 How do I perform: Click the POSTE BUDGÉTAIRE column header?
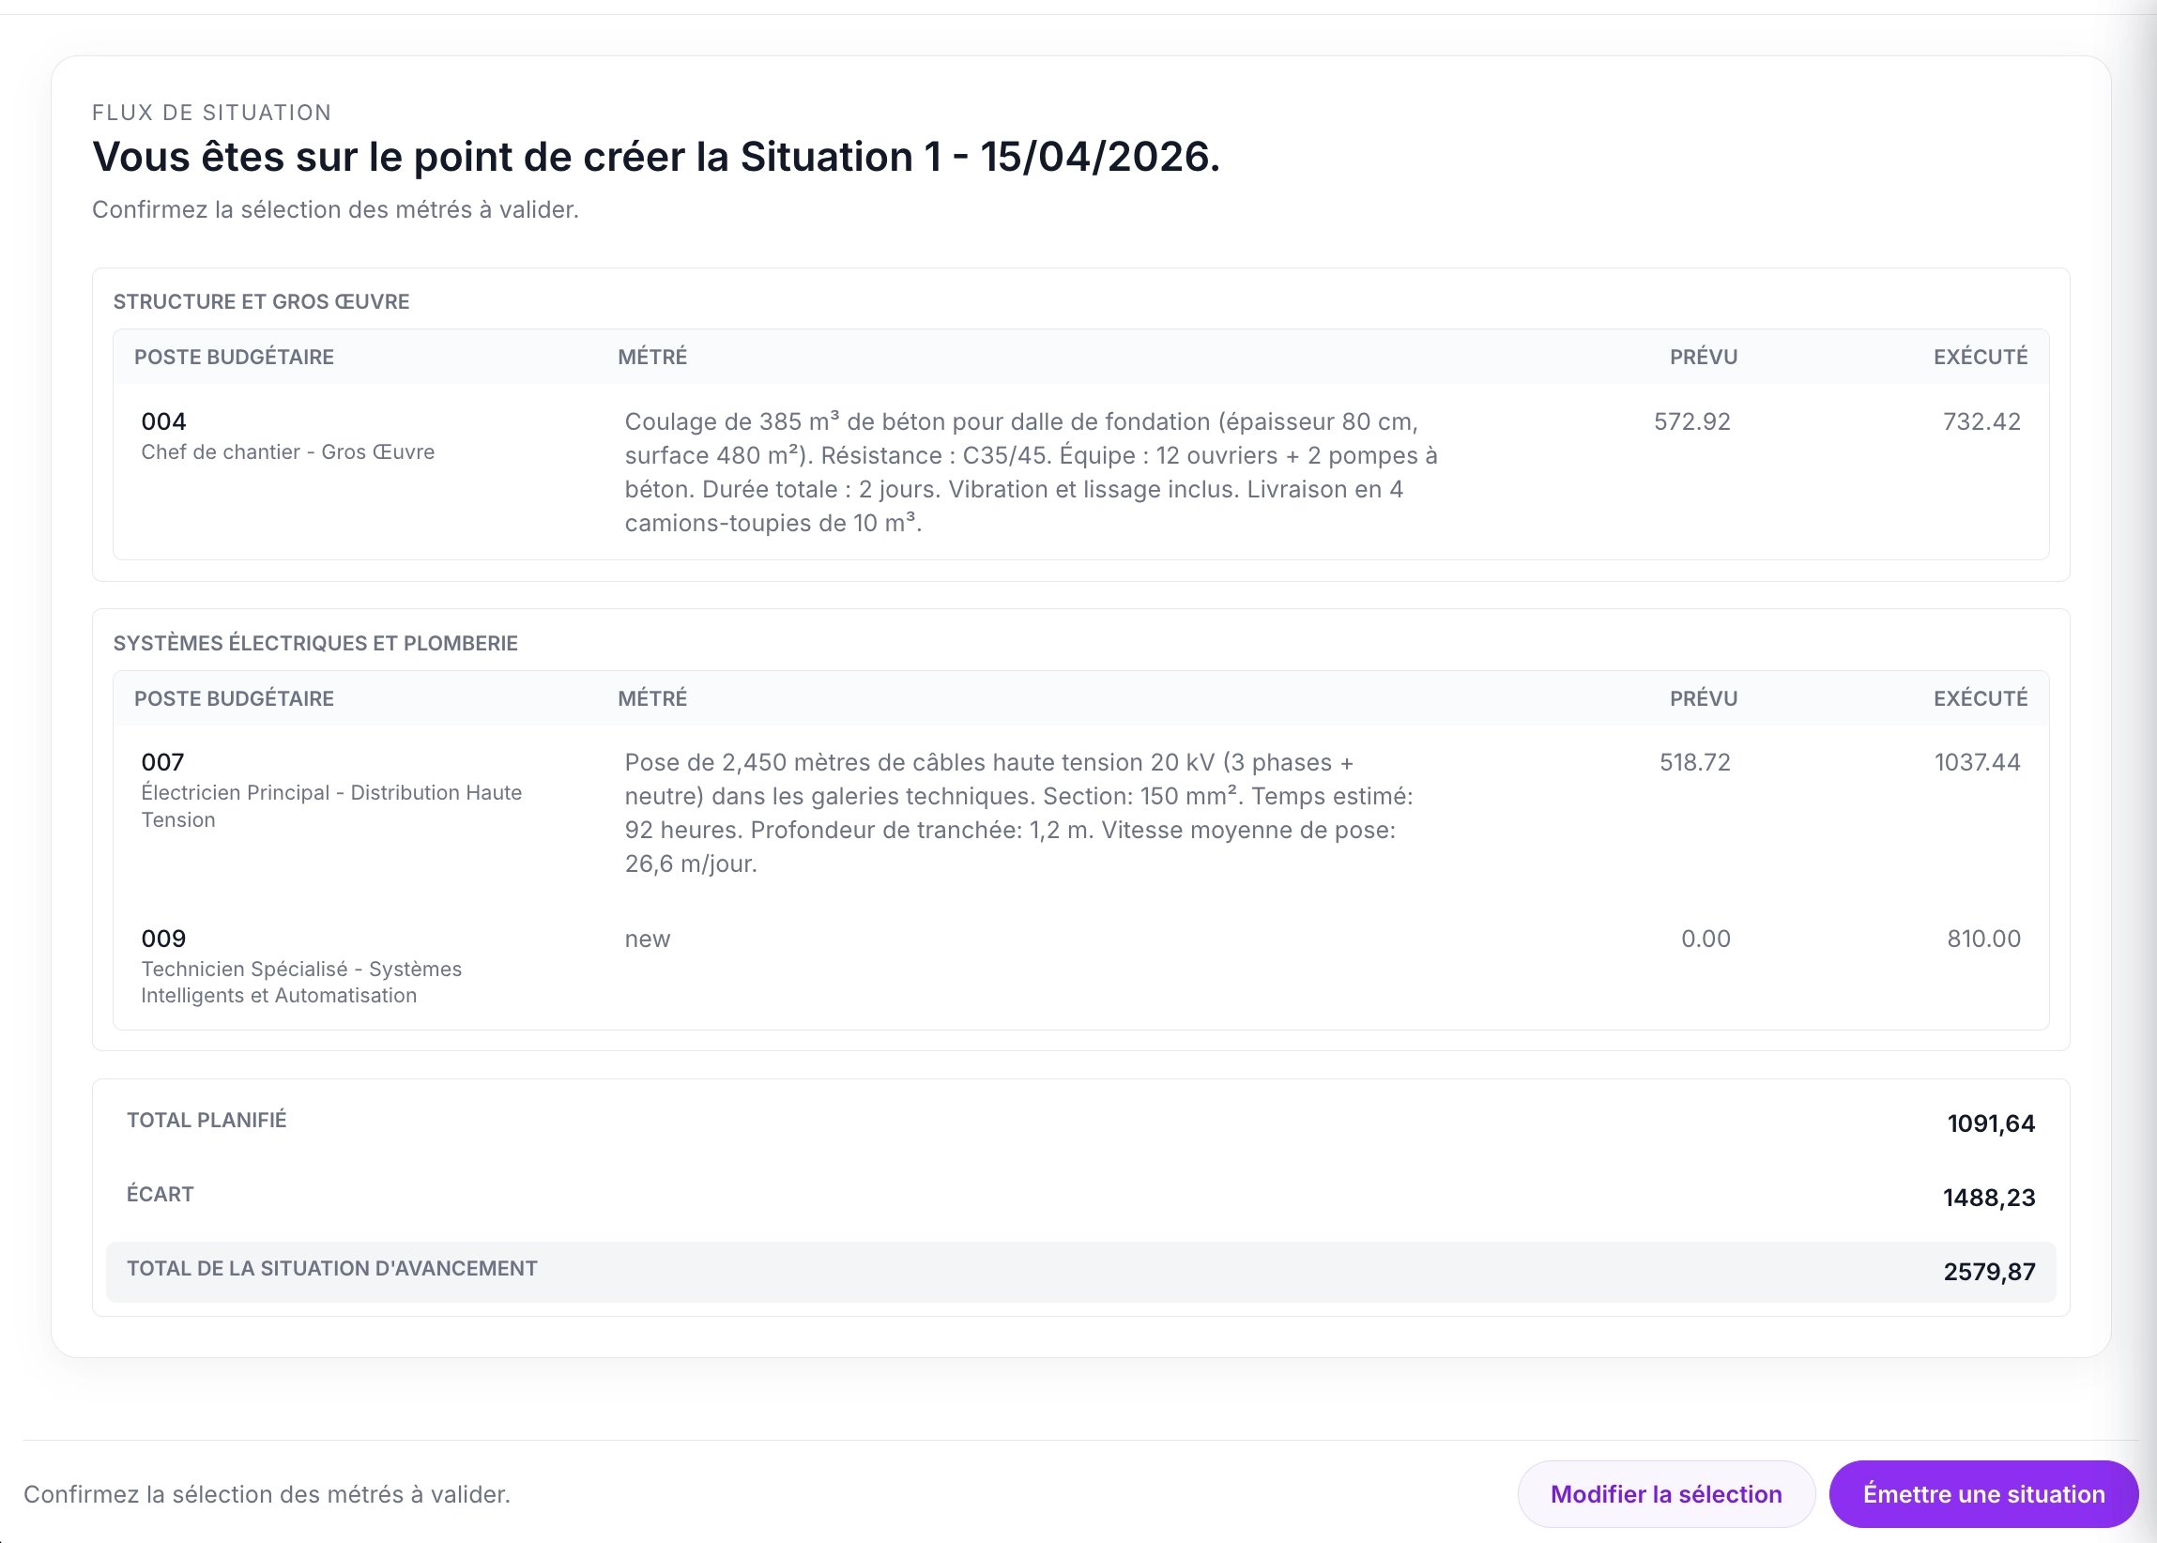coord(234,357)
